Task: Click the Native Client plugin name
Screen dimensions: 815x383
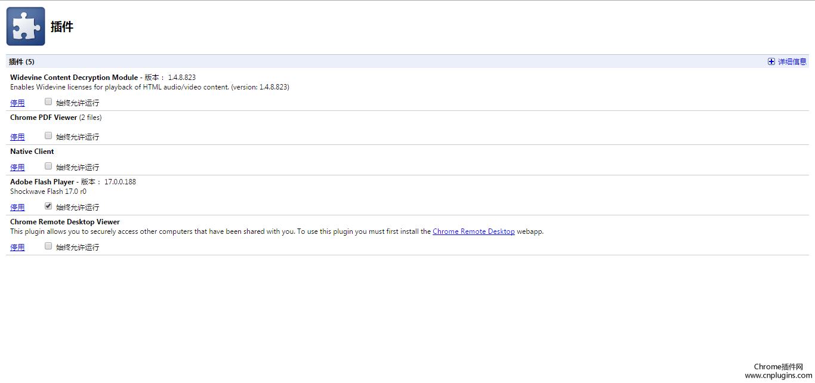Action: (x=32, y=152)
